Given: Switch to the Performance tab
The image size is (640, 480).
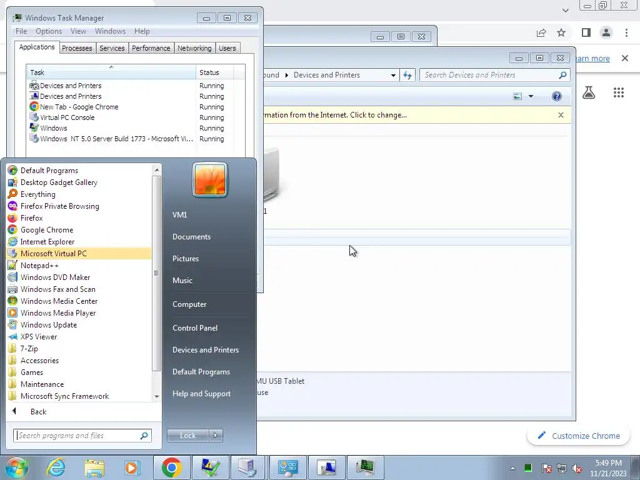Looking at the screenshot, I should pyautogui.click(x=151, y=48).
